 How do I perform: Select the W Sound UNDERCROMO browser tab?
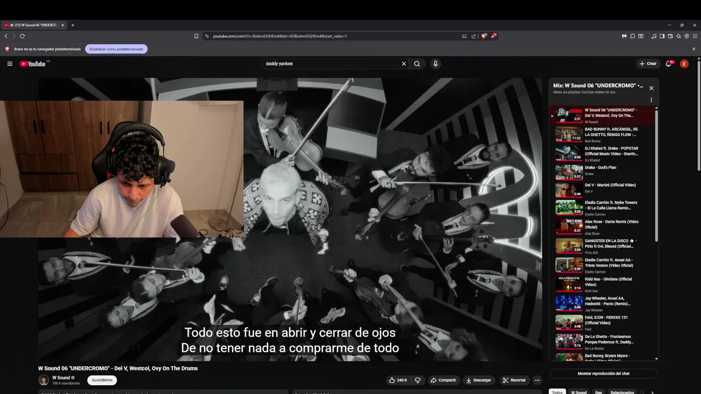pyautogui.click(x=34, y=25)
